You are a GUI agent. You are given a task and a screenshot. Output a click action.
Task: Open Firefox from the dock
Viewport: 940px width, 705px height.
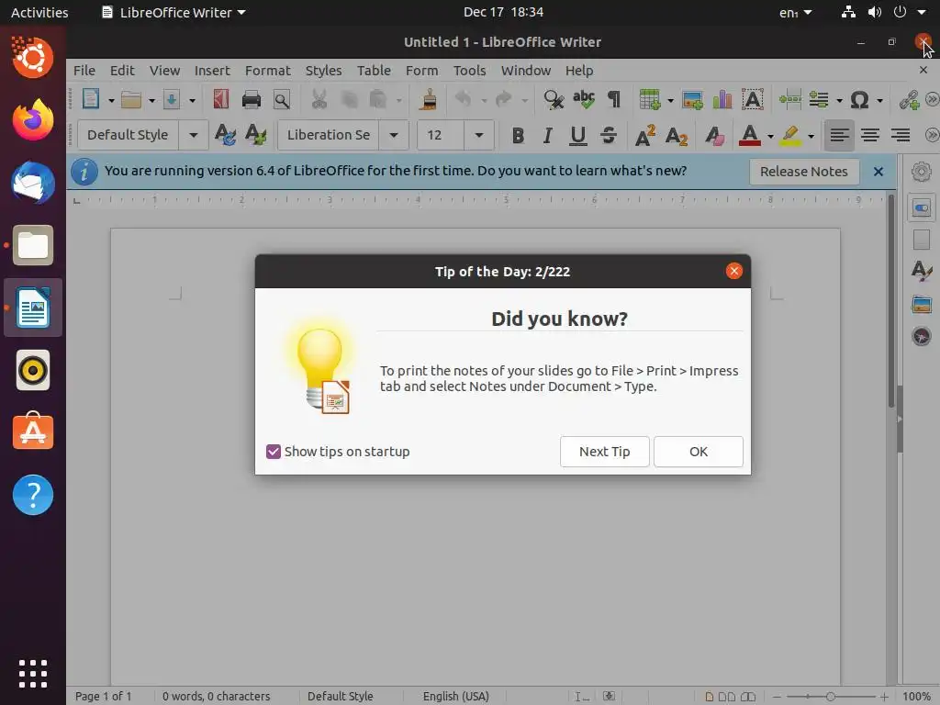(x=33, y=119)
